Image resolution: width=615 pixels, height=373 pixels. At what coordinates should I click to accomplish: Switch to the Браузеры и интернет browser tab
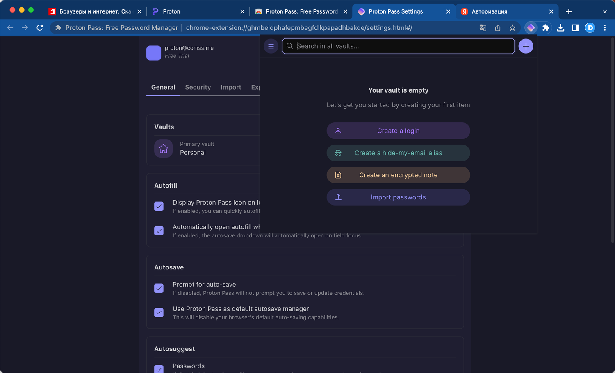(95, 11)
